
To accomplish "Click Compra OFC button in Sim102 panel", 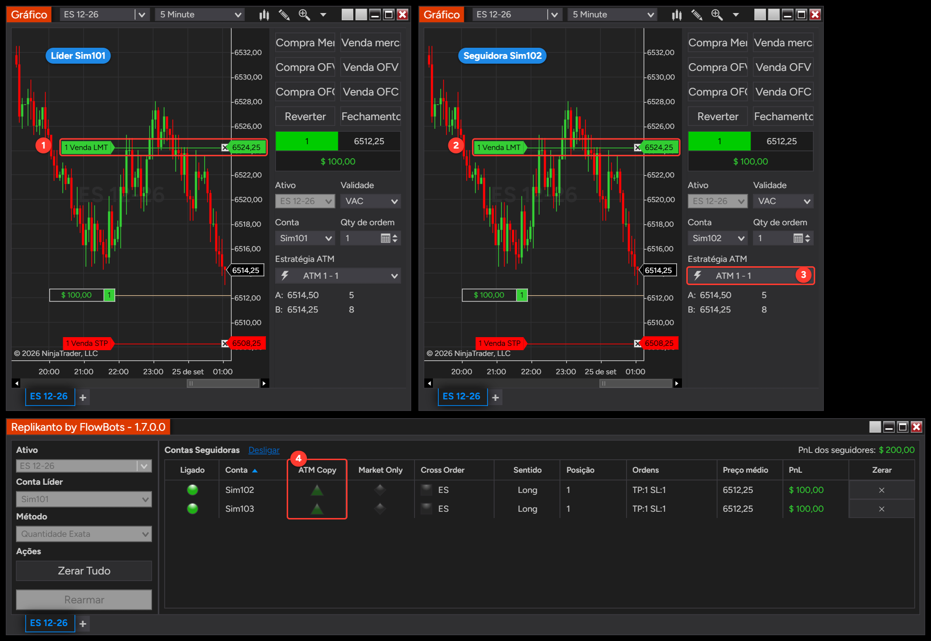I will click(718, 92).
